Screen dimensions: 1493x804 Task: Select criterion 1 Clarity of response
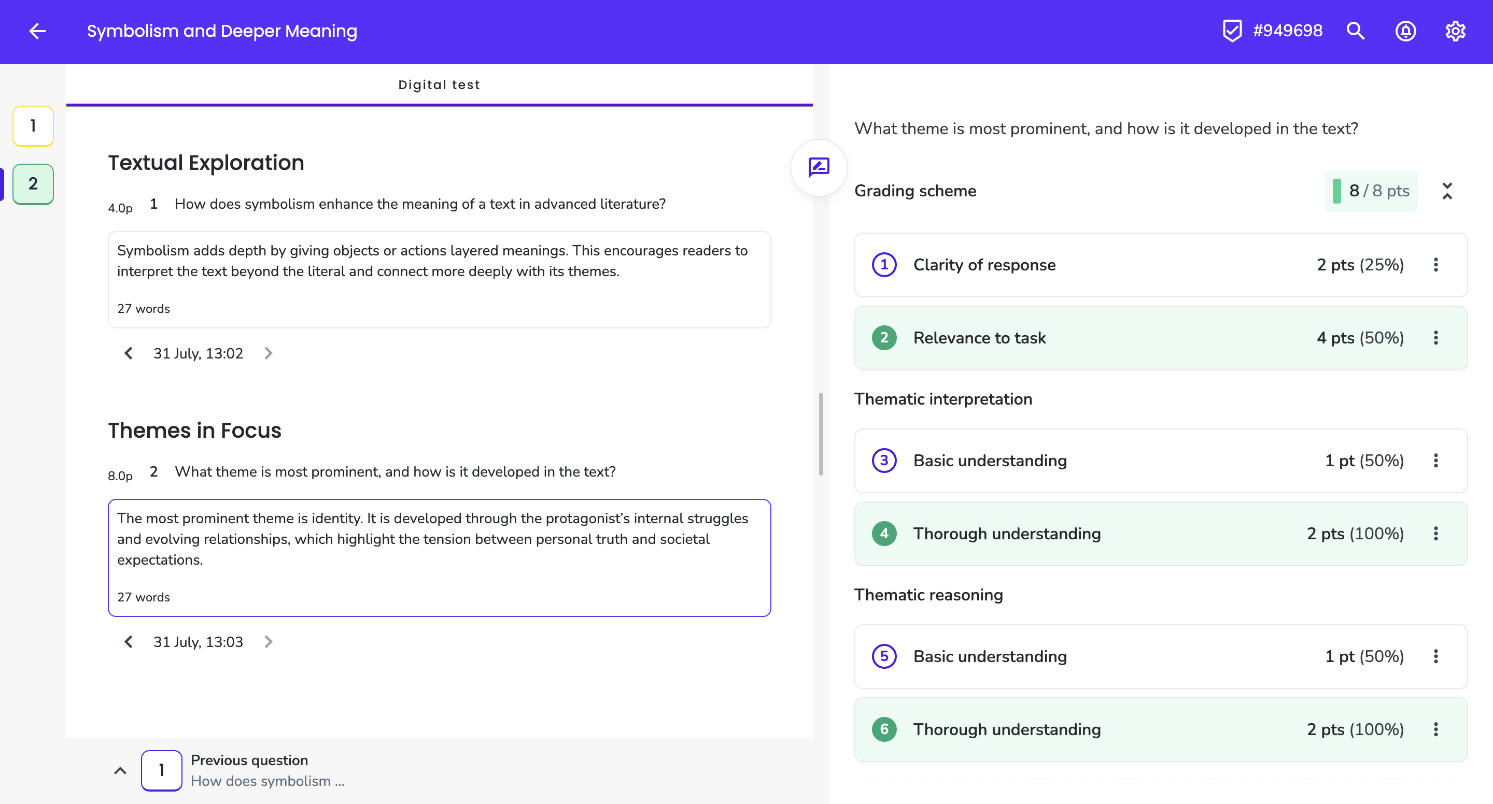pyautogui.click(x=1161, y=265)
